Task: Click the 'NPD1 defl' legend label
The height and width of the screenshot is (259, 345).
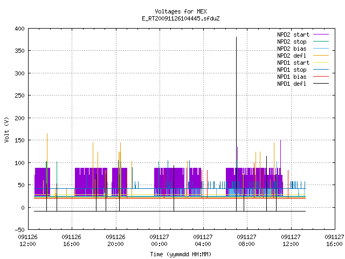Action: [292, 84]
